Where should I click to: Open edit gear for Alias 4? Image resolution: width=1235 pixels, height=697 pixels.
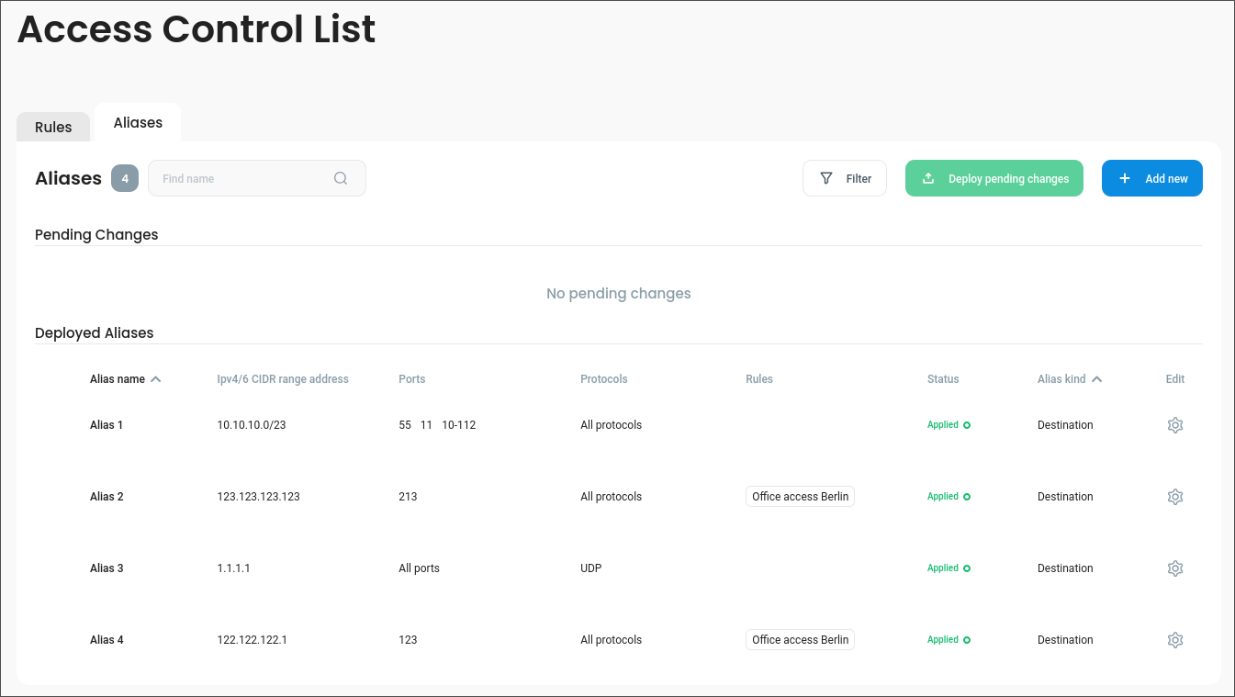(x=1174, y=640)
